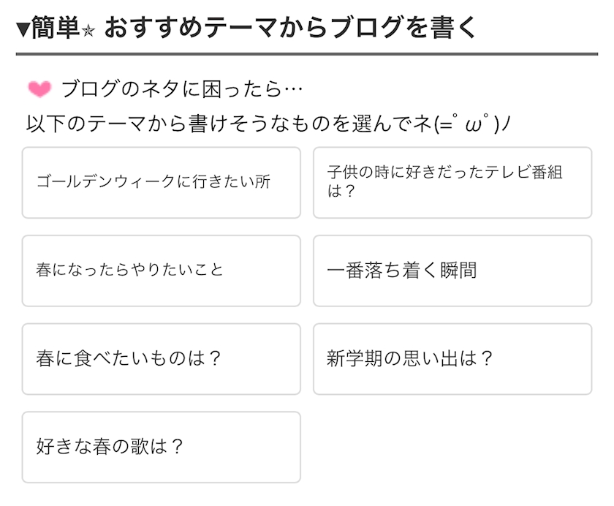
Task: Click the pink heart icon
Action: [x=39, y=89]
